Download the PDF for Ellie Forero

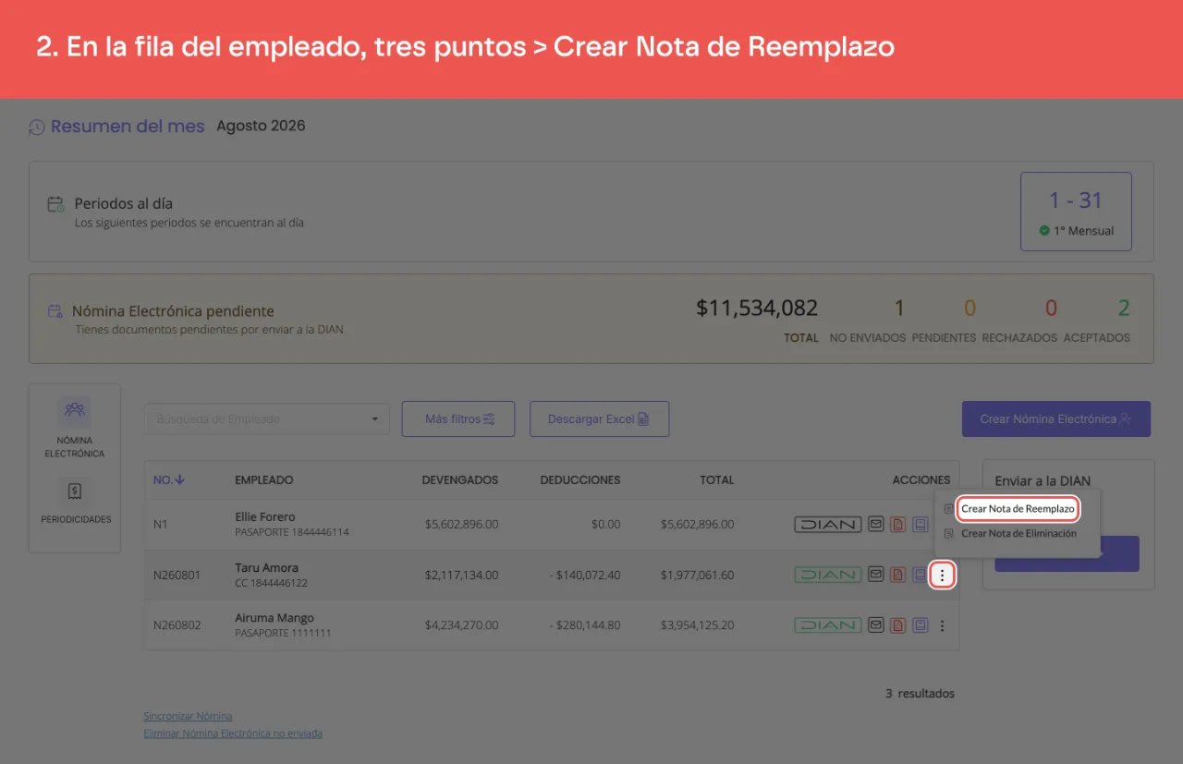point(897,524)
